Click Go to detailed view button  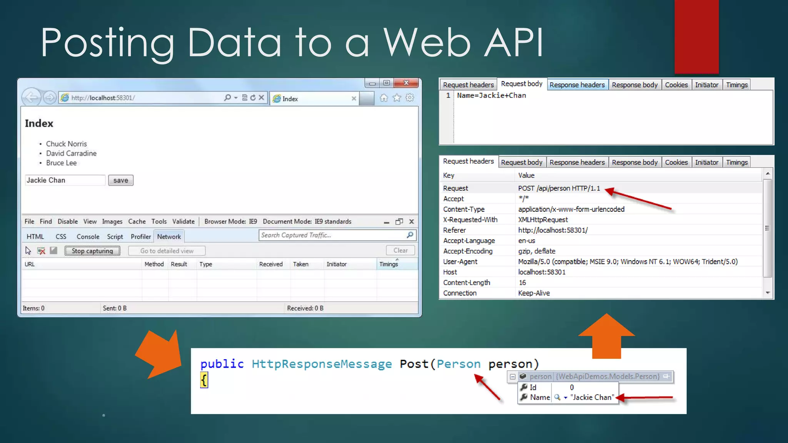tap(167, 251)
